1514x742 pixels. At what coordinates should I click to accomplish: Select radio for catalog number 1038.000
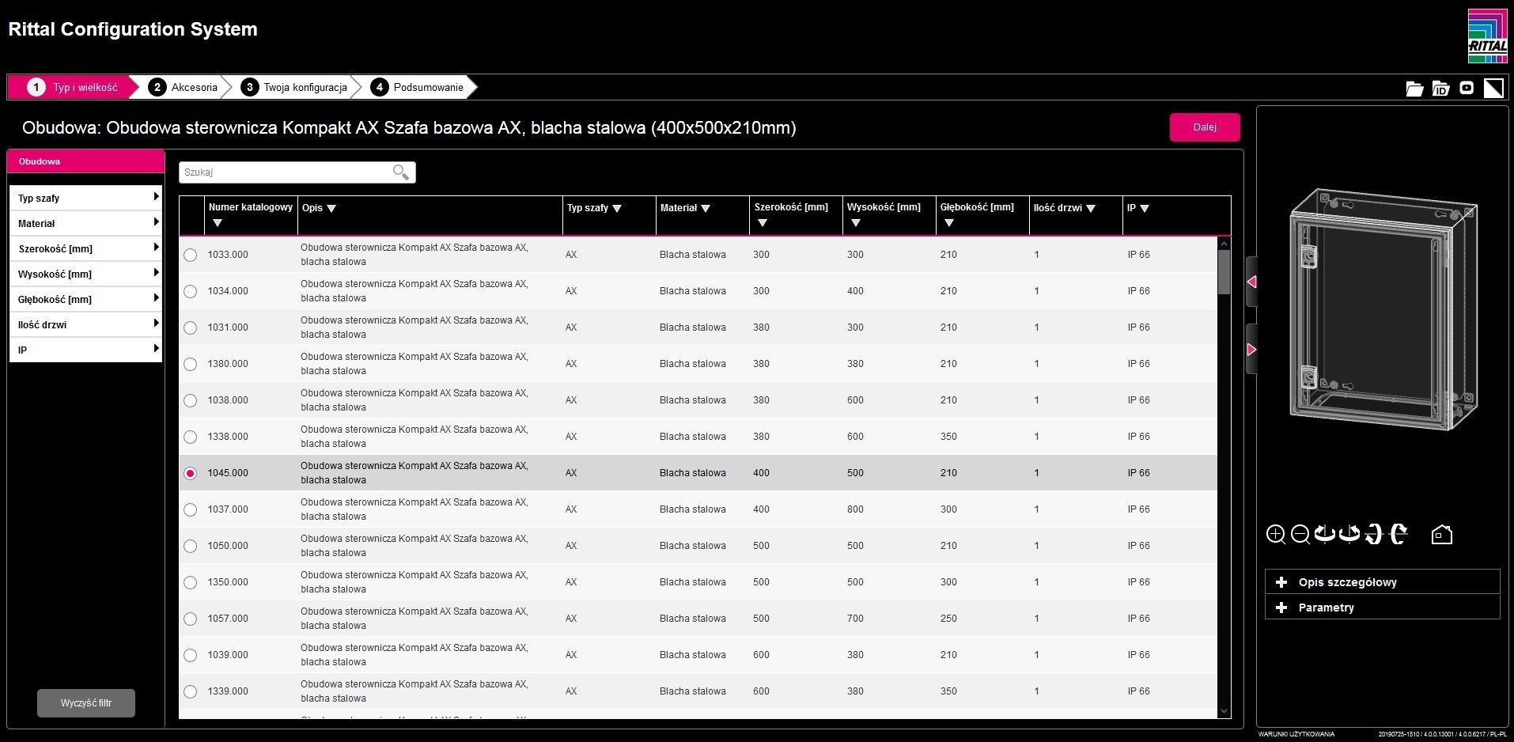(x=191, y=400)
